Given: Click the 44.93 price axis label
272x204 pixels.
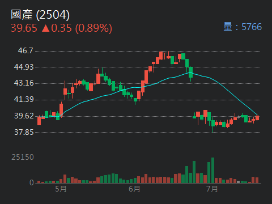Looking at the screenshot, I should click(24, 67).
